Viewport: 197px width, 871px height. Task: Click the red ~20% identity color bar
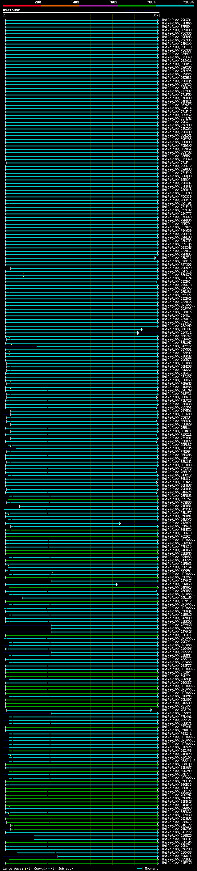22,6
